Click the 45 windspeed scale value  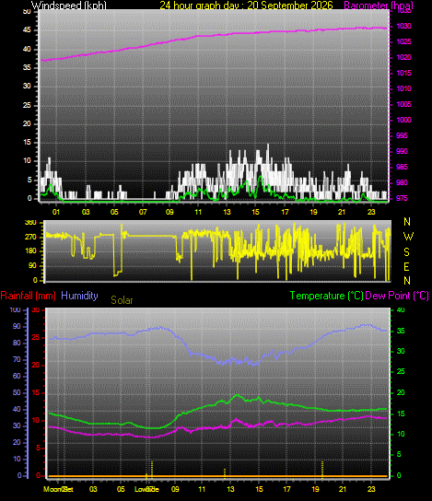27,30
